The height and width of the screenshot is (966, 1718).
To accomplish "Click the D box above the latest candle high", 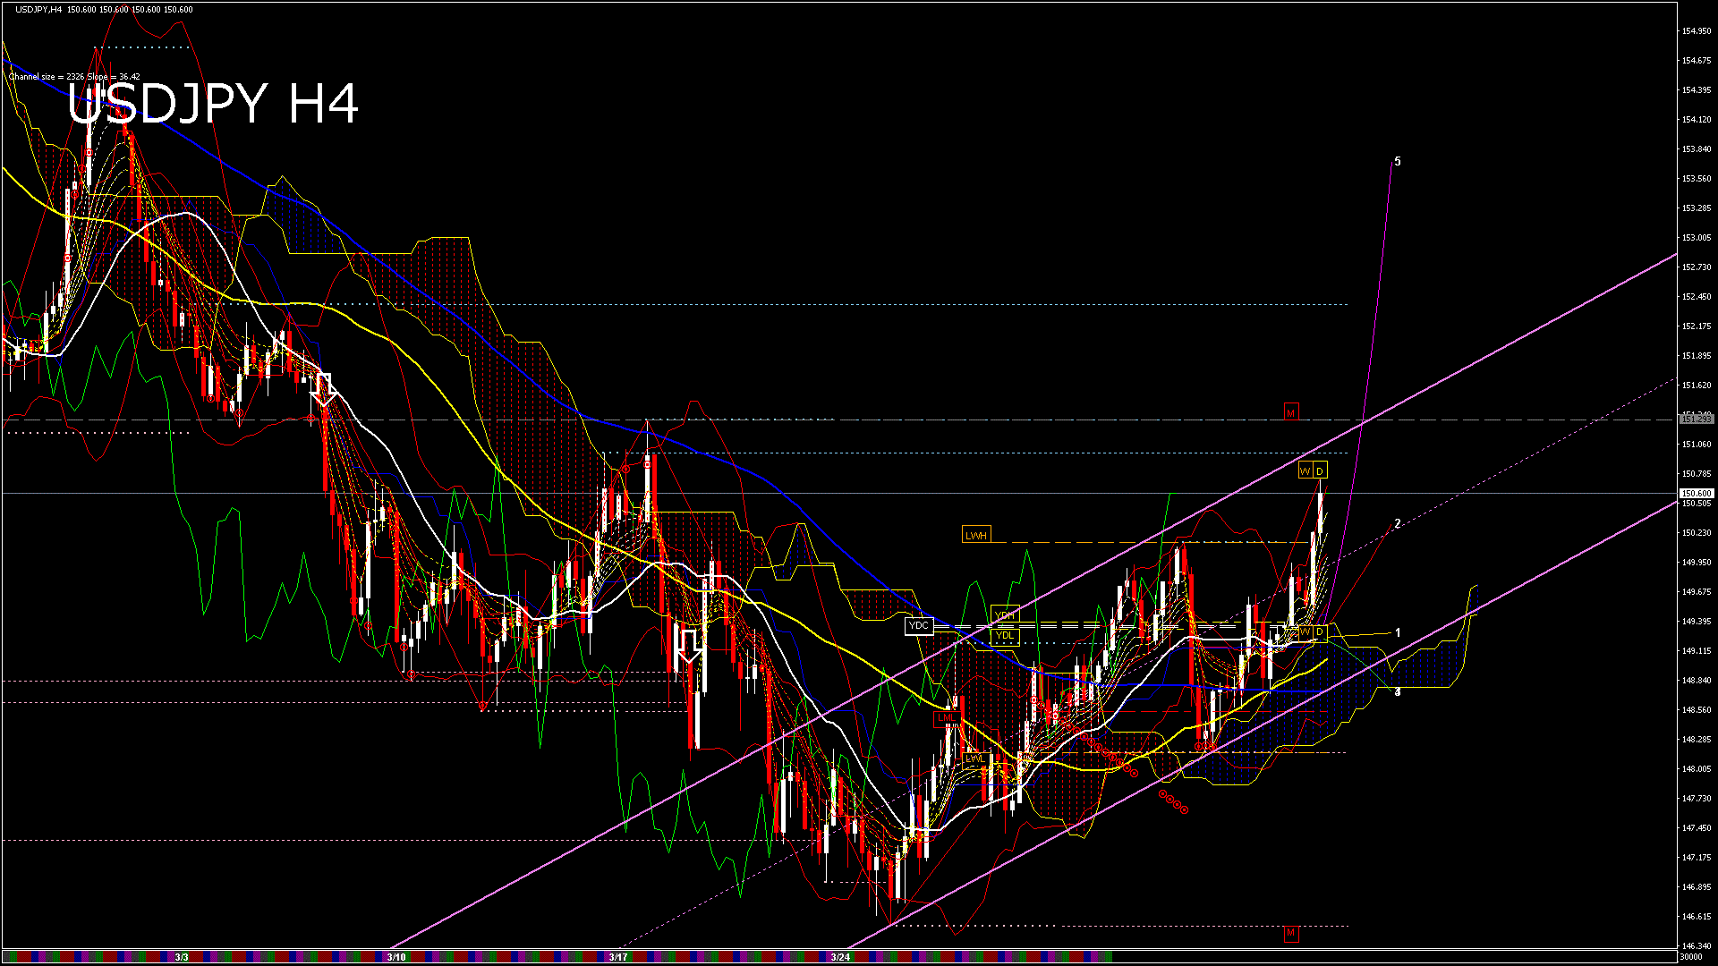I will click(x=1320, y=471).
